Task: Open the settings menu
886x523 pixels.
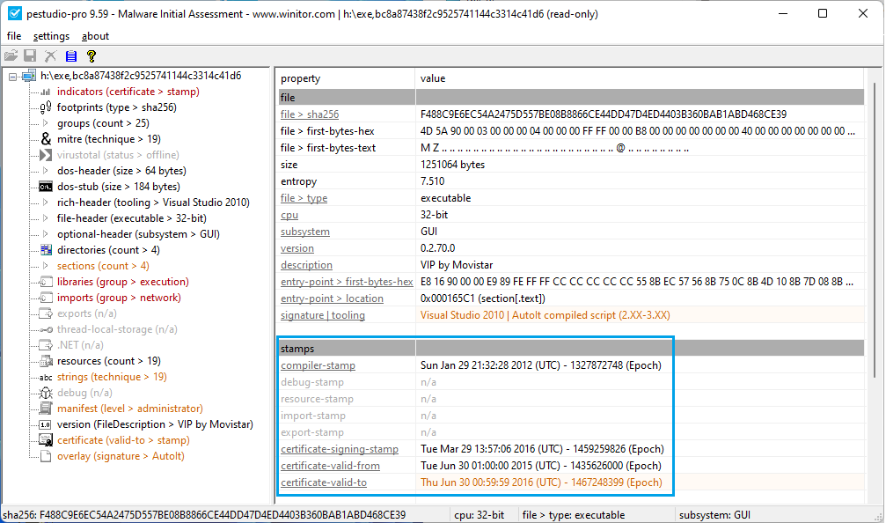Action: [51, 36]
